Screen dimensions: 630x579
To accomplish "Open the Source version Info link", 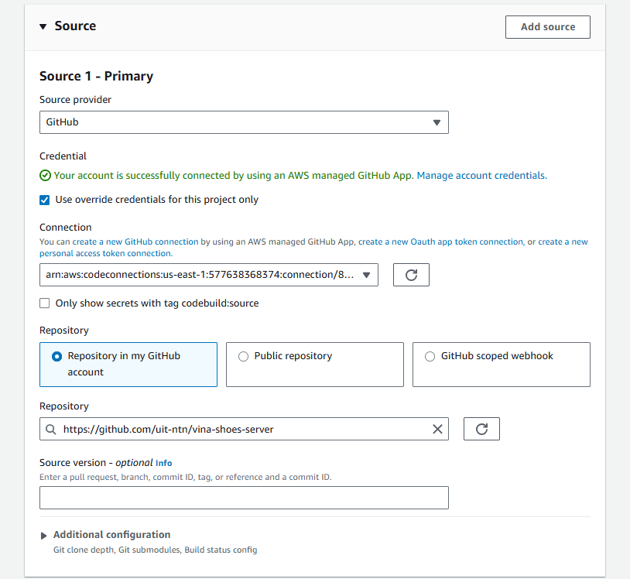I will (x=164, y=463).
